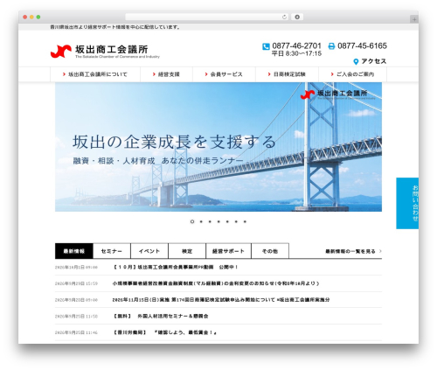The image size is (437, 370).
Task: Switch to the 検定 tab
Action: (187, 251)
